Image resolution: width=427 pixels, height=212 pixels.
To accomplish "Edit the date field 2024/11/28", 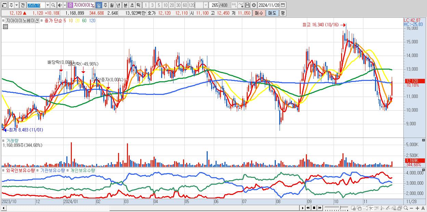I will click(269, 5).
